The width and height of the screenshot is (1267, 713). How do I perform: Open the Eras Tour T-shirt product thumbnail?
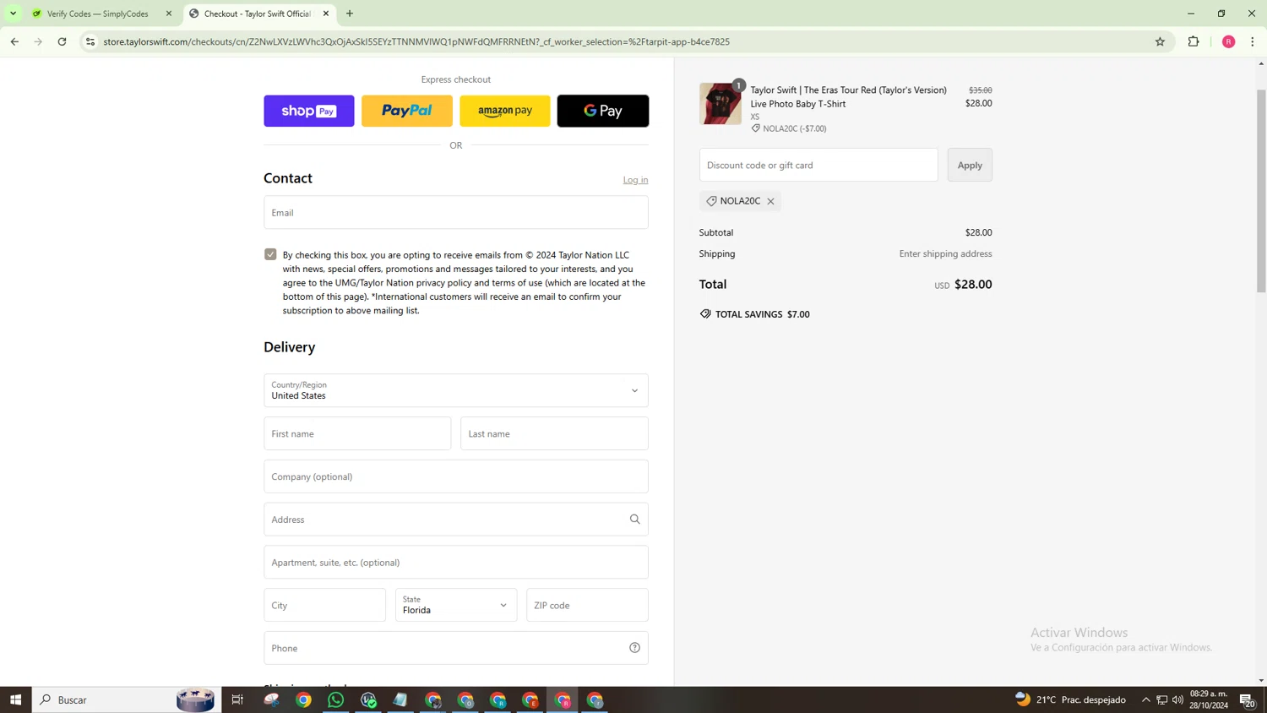point(721,104)
